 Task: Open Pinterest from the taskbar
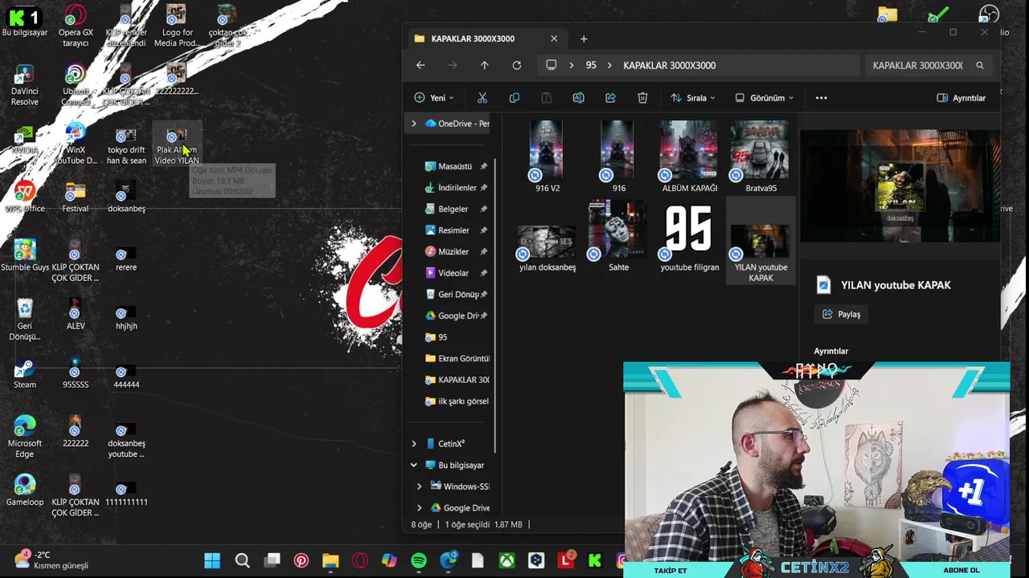pyautogui.click(x=301, y=560)
